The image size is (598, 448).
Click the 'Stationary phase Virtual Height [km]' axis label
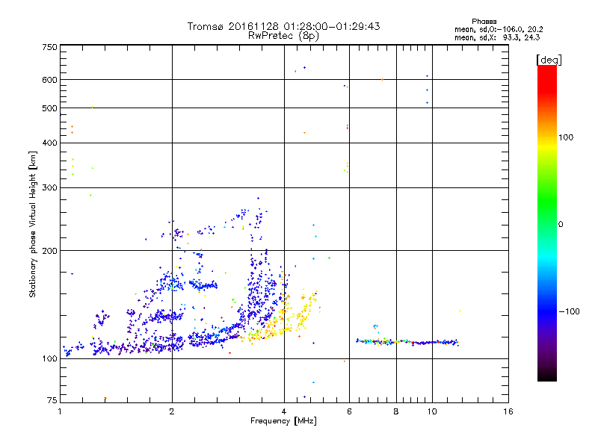33,224
